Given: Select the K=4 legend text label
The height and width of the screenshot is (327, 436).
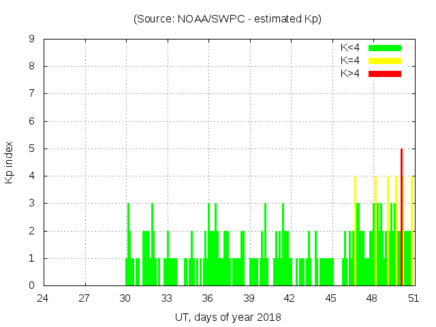Looking at the screenshot, I should click(350, 61).
